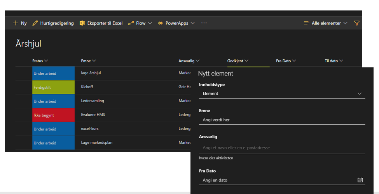Open the Innholdstype Element dropdown
This screenshot has height=194, width=379.
282,94
